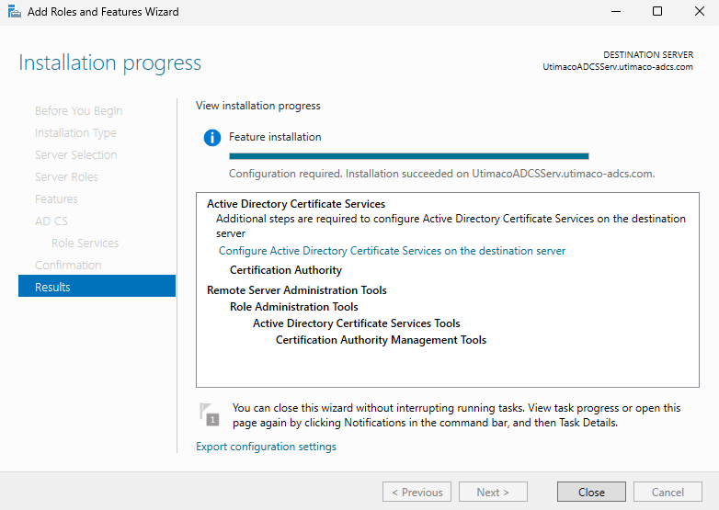Image resolution: width=719 pixels, height=510 pixels.
Task: Open the Server Roles step
Action: tap(66, 176)
